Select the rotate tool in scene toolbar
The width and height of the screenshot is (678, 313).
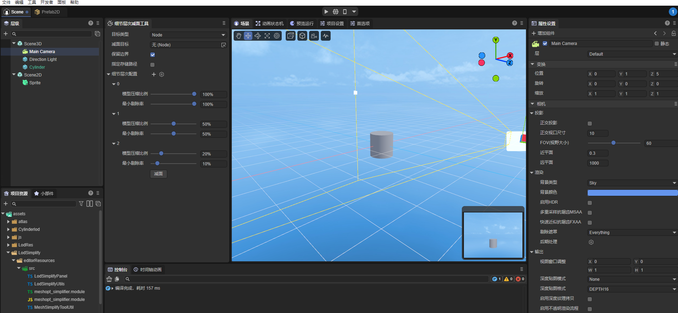[x=258, y=36]
